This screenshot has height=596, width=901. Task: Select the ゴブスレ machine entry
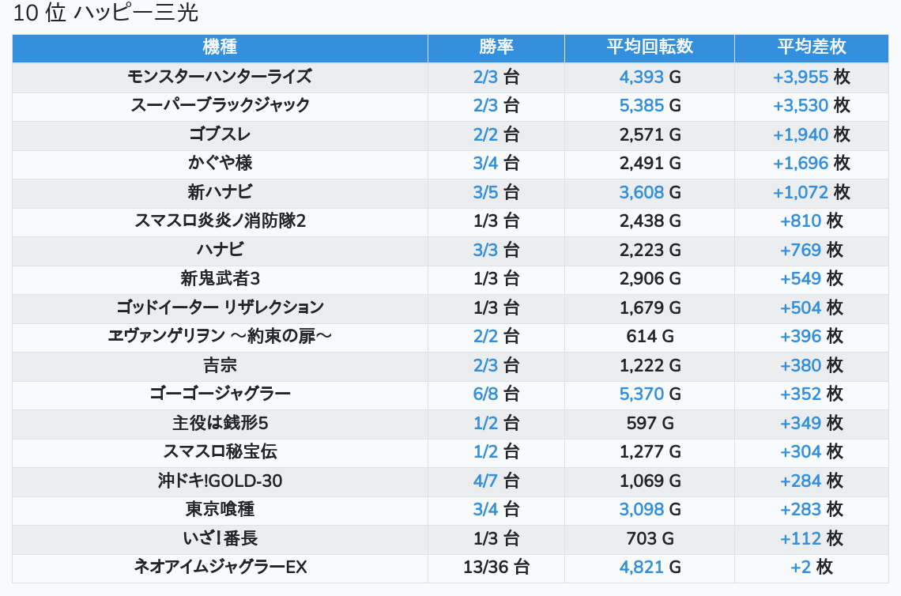220,134
